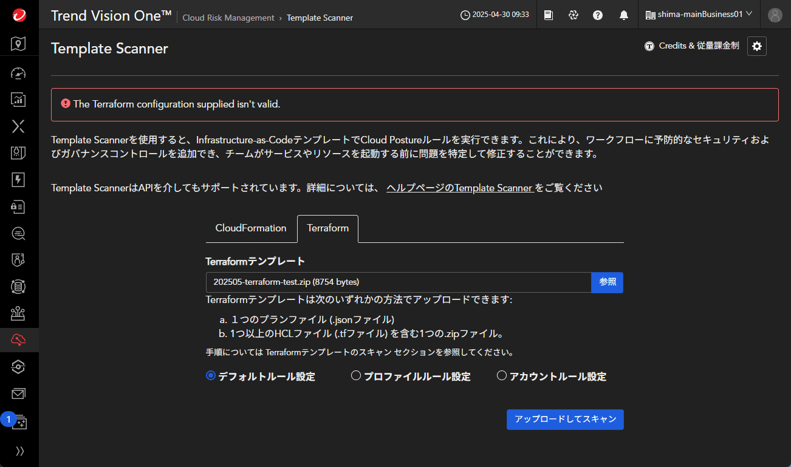Click the red error alert icon
Screen dimensions: 791x467
[x=66, y=104]
